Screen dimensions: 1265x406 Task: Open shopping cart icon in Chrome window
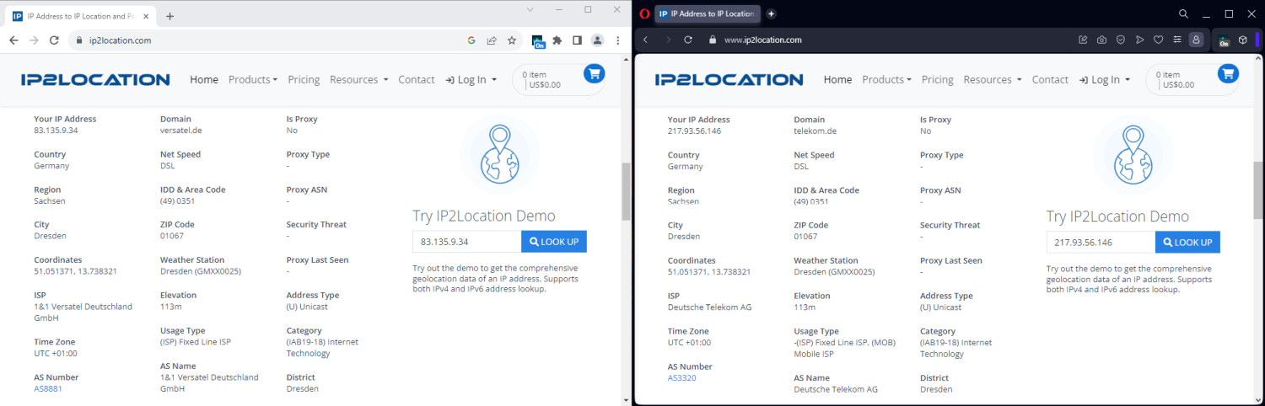(x=595, y=73)
